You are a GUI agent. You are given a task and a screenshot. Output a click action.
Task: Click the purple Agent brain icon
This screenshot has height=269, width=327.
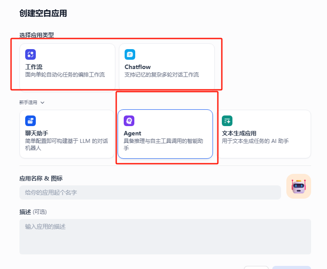tap(129, 121)
